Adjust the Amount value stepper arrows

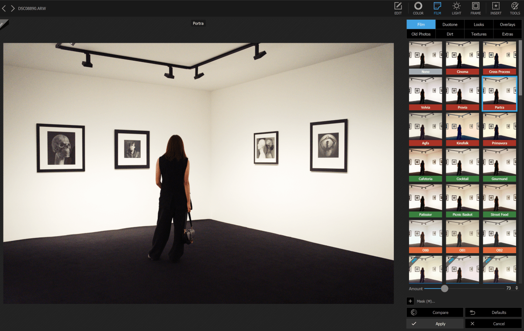point(517,288)
